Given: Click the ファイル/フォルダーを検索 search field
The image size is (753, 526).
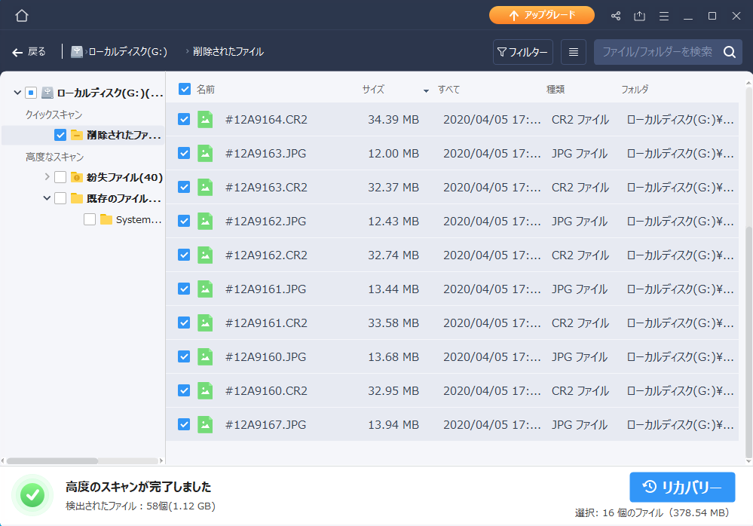Looking at the screenshot, I should tap(656, 52).
